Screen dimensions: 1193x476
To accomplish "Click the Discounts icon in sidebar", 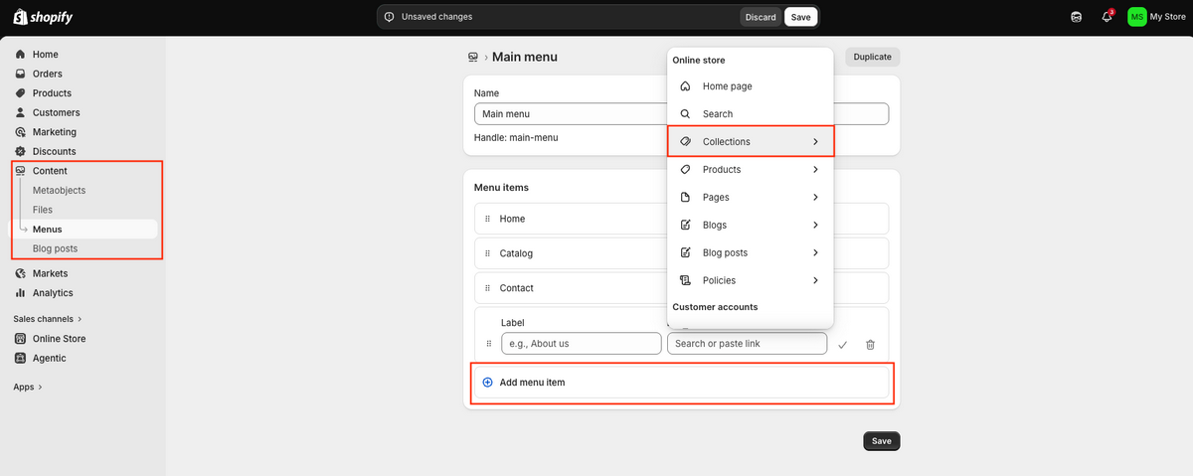I will [x=21, y=151].
